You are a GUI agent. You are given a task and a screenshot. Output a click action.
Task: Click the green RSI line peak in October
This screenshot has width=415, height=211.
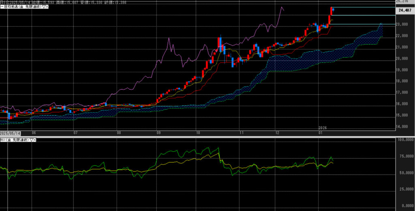coord(219,148)
